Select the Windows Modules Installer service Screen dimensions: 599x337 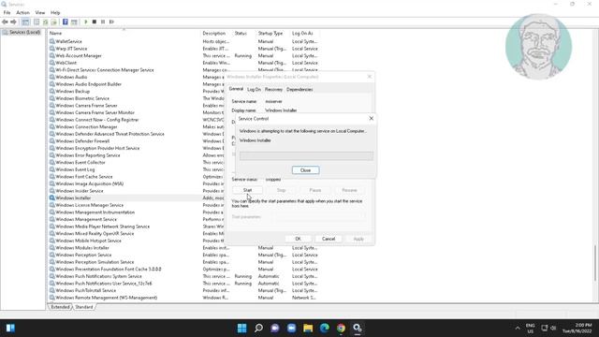coord(81,248)
